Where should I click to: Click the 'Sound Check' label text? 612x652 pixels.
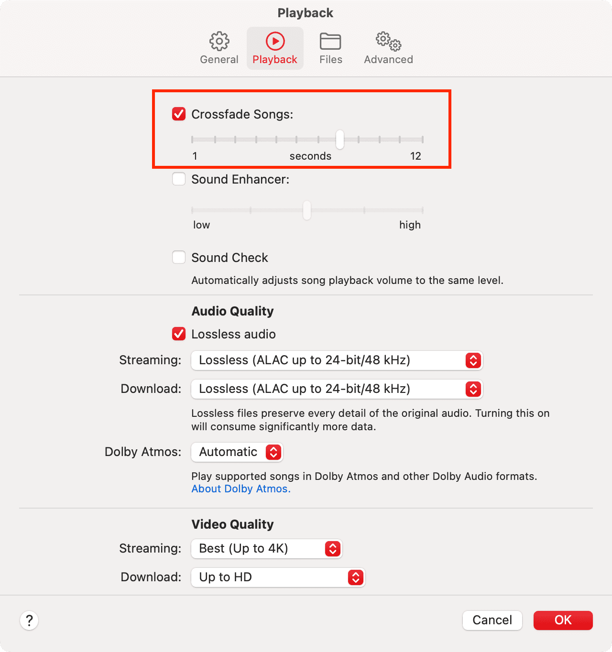pos(230,258)
